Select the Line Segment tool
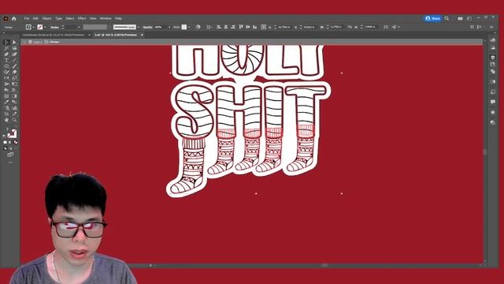The height and width of the screenshot is (284, 504). pos(14,60)
